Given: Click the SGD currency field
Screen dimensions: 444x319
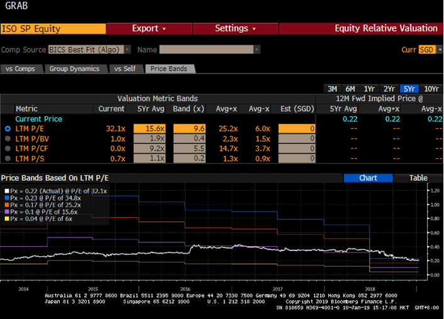Looking at the screenshot, I should [427, 50].
